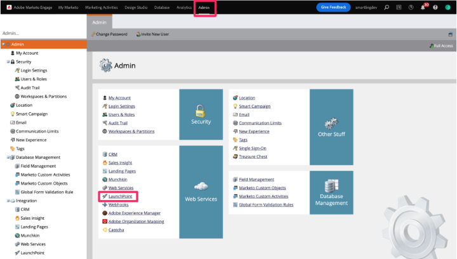Select Login Settings in the tree
Viewport: 457px width, 259px height.
pos(34,70)
